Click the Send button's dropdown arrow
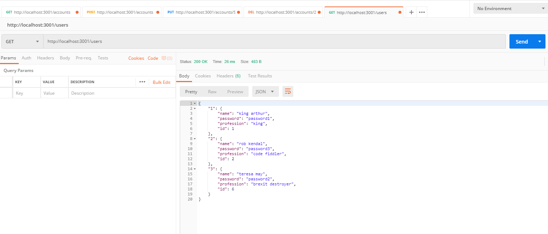Image resolution: width=548 pixels, height=234 pixels. (539, 41)
